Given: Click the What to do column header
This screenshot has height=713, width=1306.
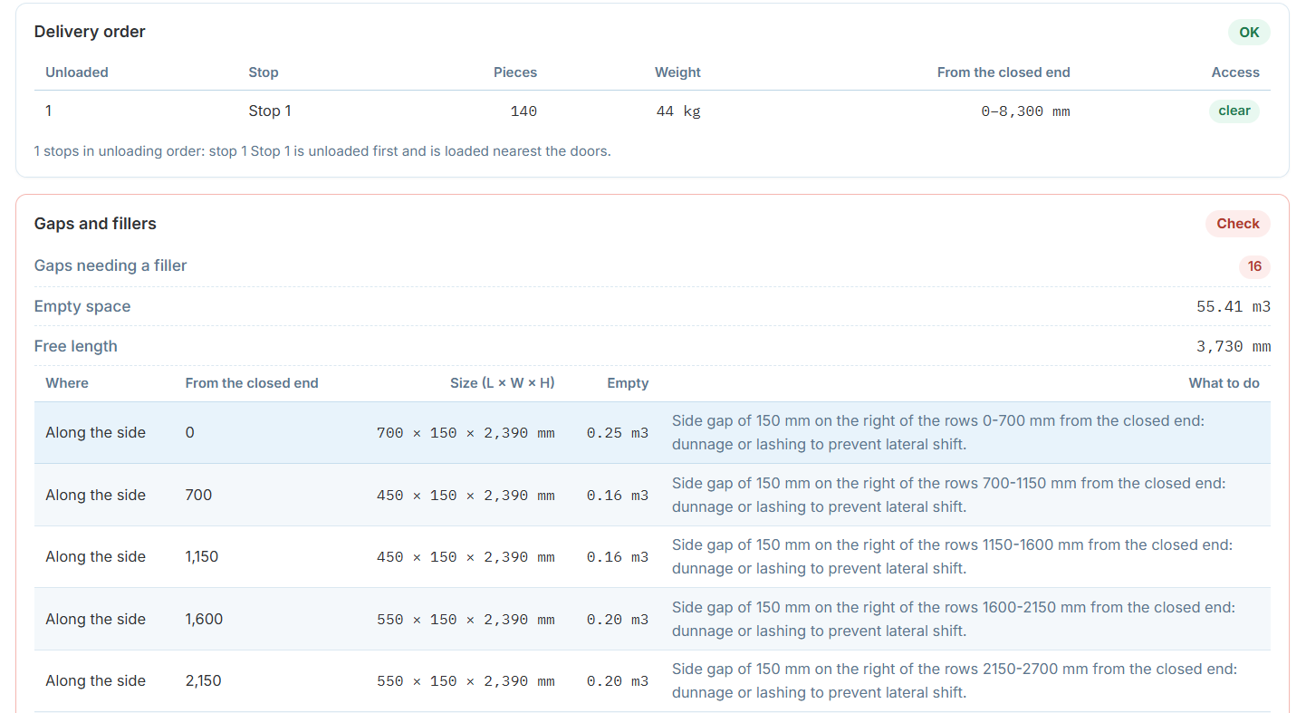Looking at the screenshot, I should click(x=1224, y=383).
